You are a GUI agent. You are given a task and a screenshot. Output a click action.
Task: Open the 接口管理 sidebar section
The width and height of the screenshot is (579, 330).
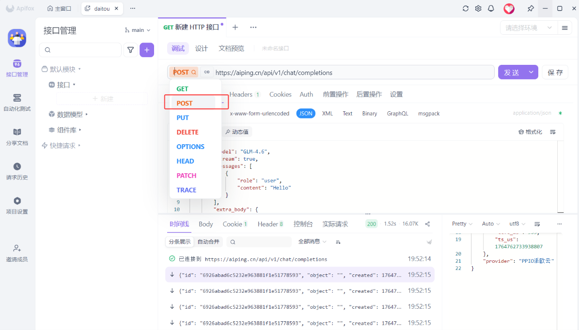(x=17, y=69)
